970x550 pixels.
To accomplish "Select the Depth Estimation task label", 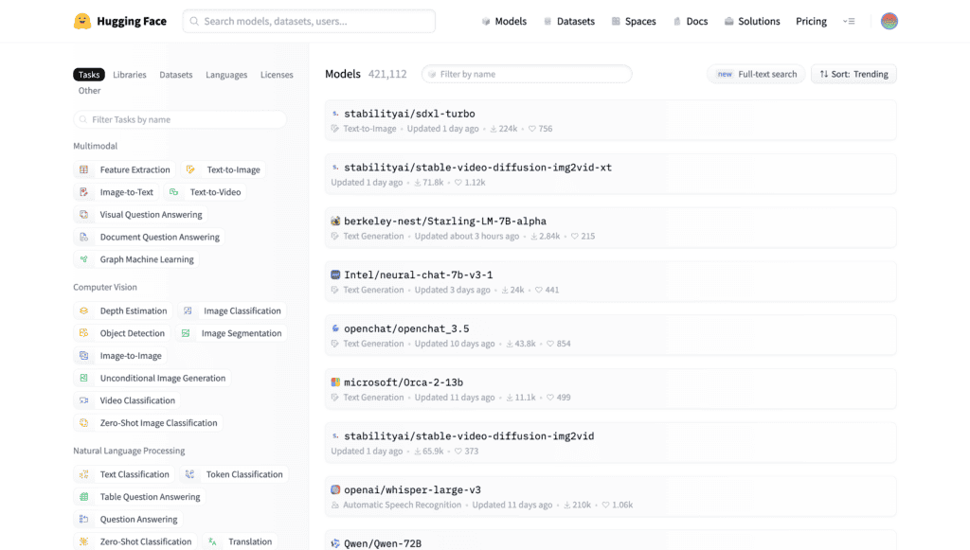I will (134, 310).
